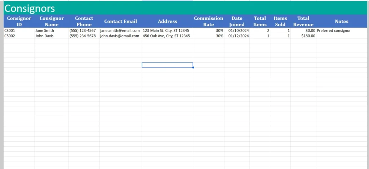Select cell containing CS001
369x169 pixels.
(19, 31)
